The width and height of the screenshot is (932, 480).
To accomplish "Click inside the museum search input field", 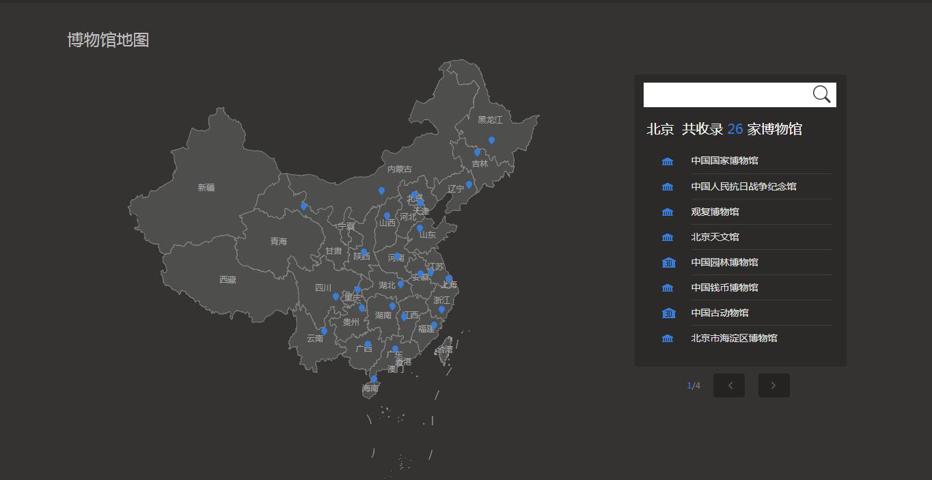I will (726, 95).
